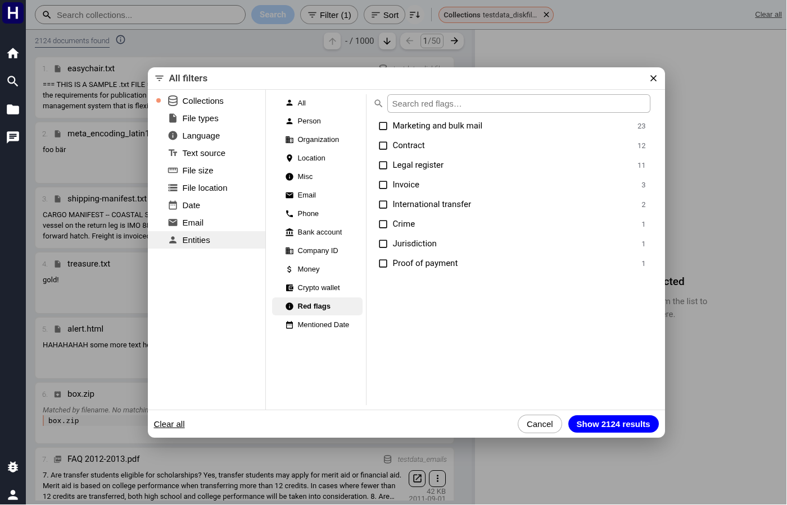Click Show 2124 results button
Viewport: 787px width, 505px height.
(613, 424)
